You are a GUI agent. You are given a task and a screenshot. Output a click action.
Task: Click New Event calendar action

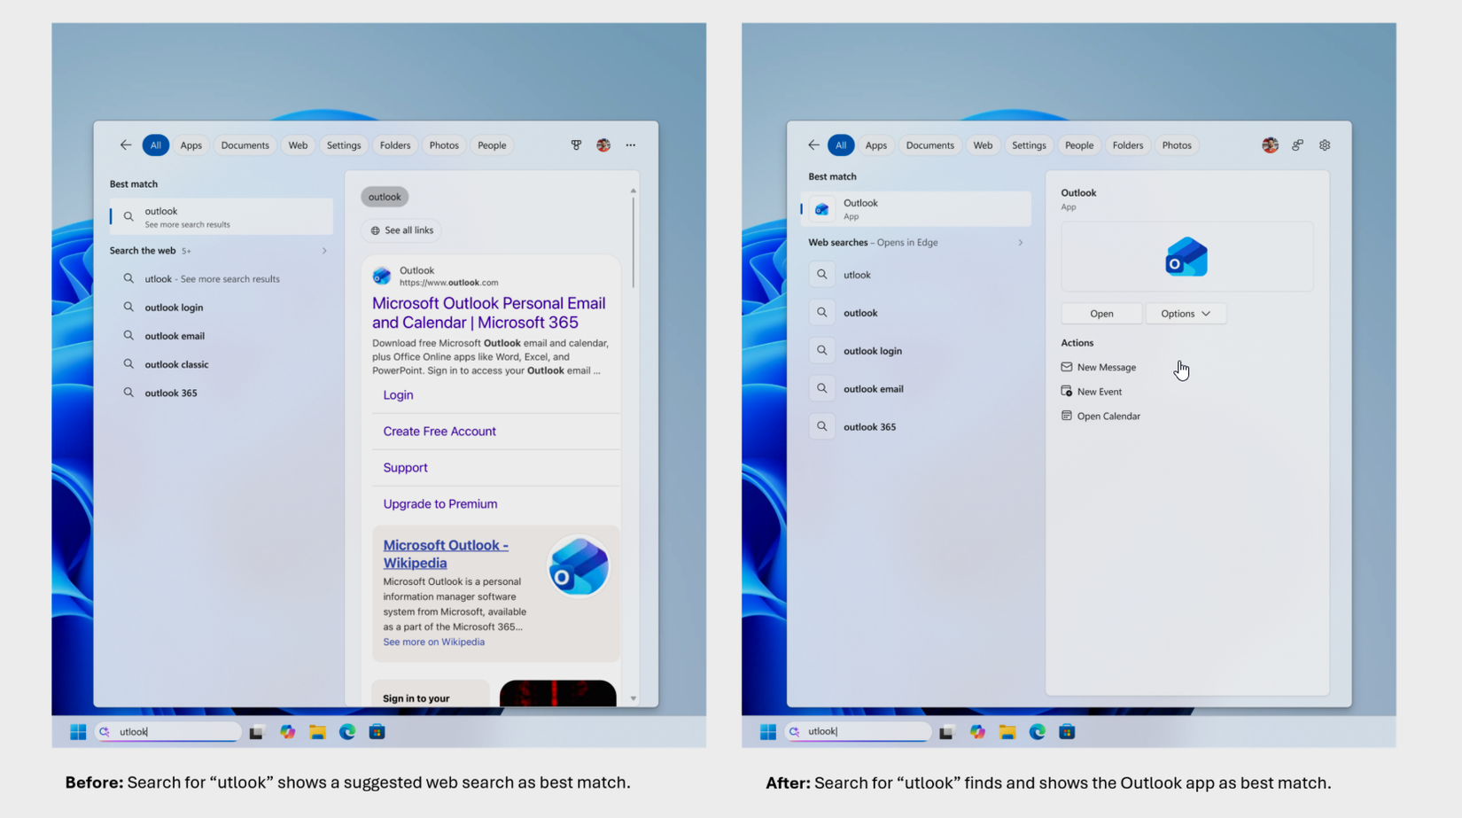point(1092,392)
